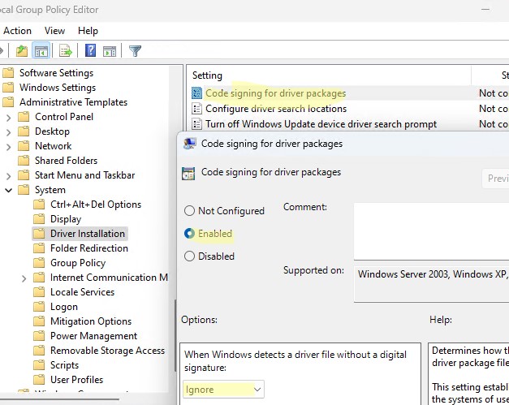
Task: Select the Enabled radio button
Action: (x=190, y=234)
